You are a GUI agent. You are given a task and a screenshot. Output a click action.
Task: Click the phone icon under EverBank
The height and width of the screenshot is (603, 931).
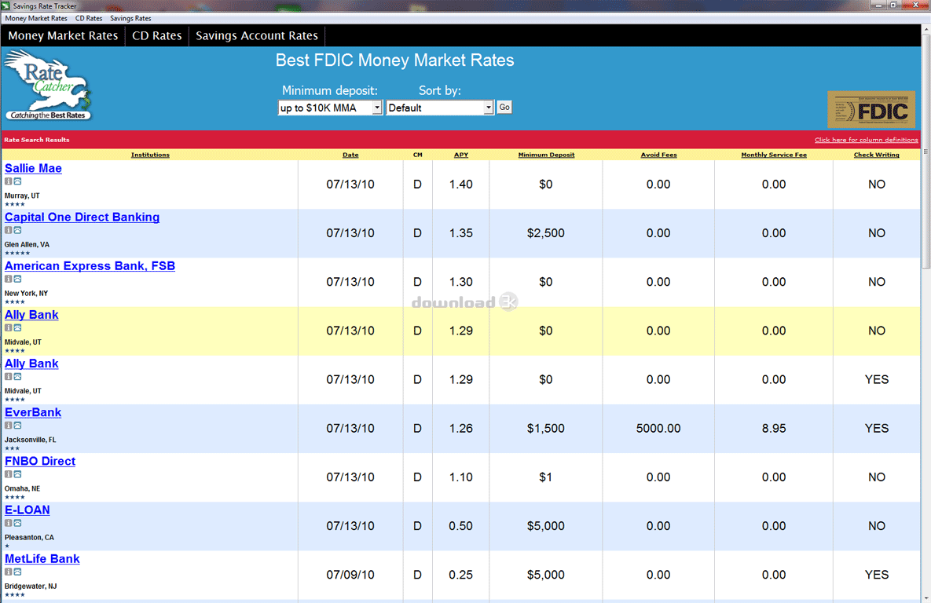pyautogui.click(x=18, y=425)
